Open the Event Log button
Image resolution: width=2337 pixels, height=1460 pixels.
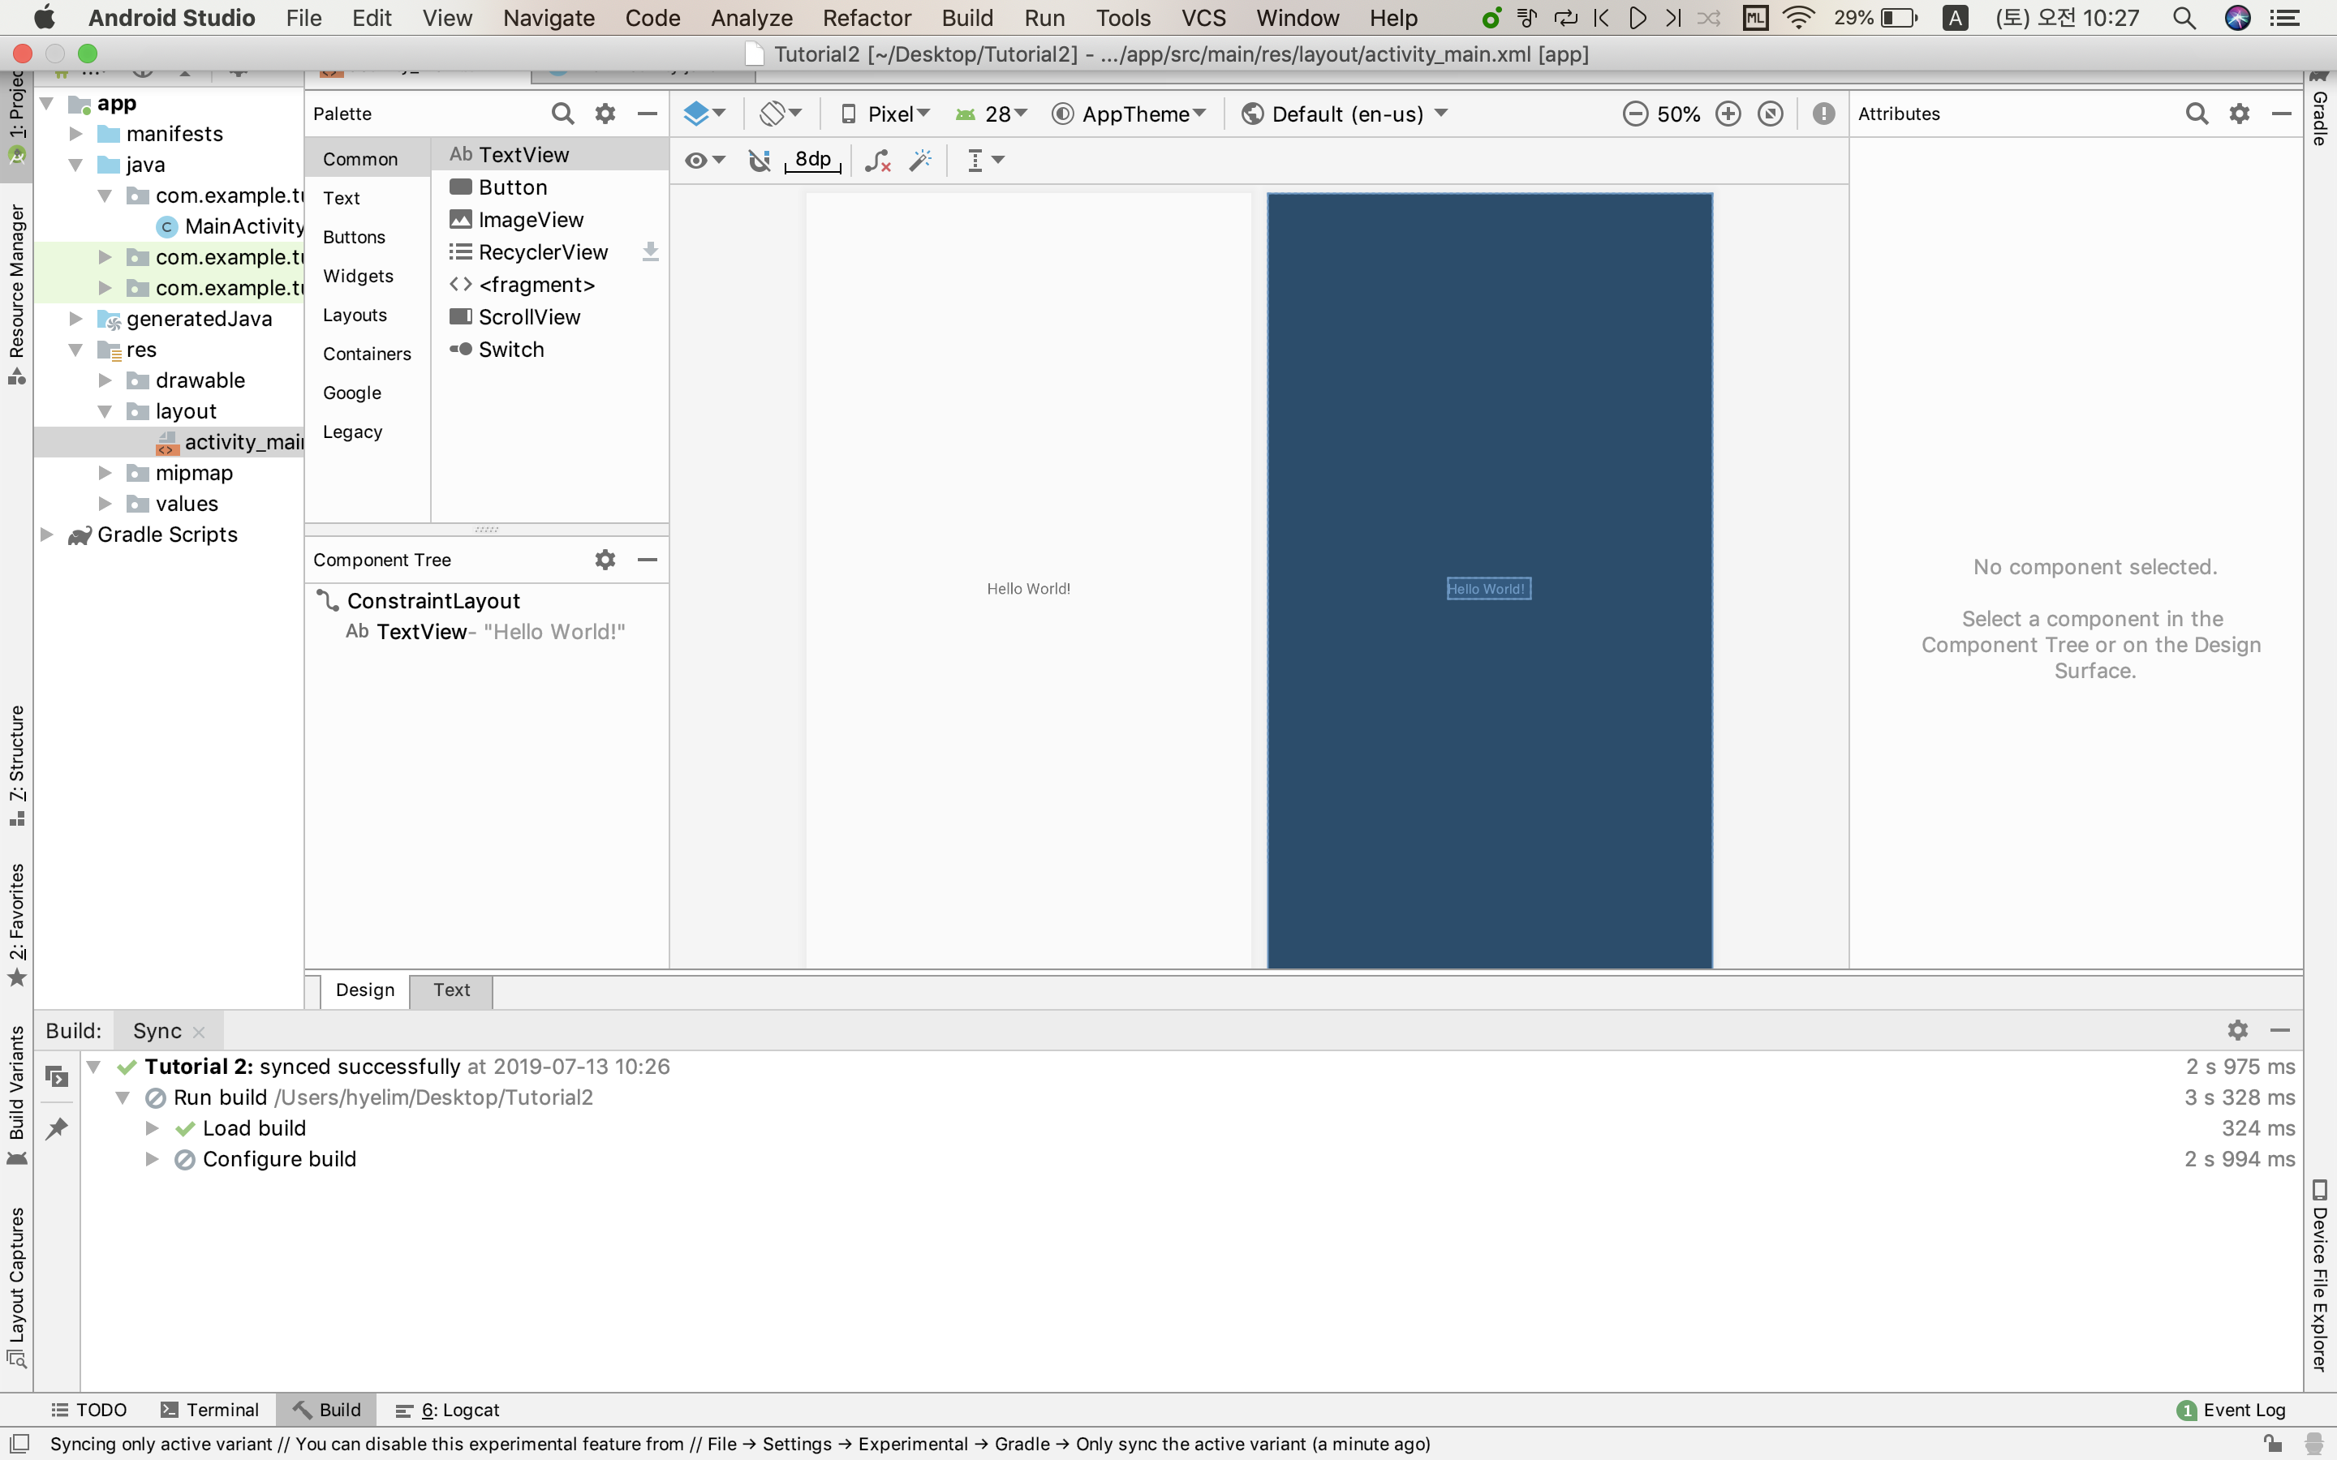(2232, 1410)
